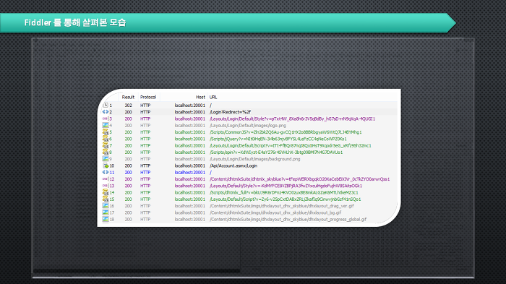The image size is (506, 284).
Task: Click the 200 result cell in session 4
Action: coord(129,126)
